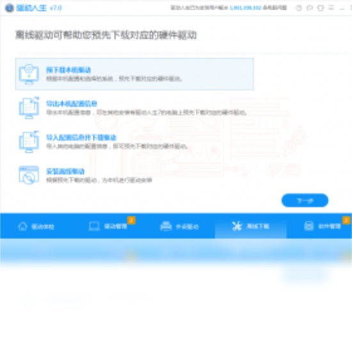Click the home icon of 驱动体检 tab
Viewport: 352px width, 339px height.
[x=22, y=226]
